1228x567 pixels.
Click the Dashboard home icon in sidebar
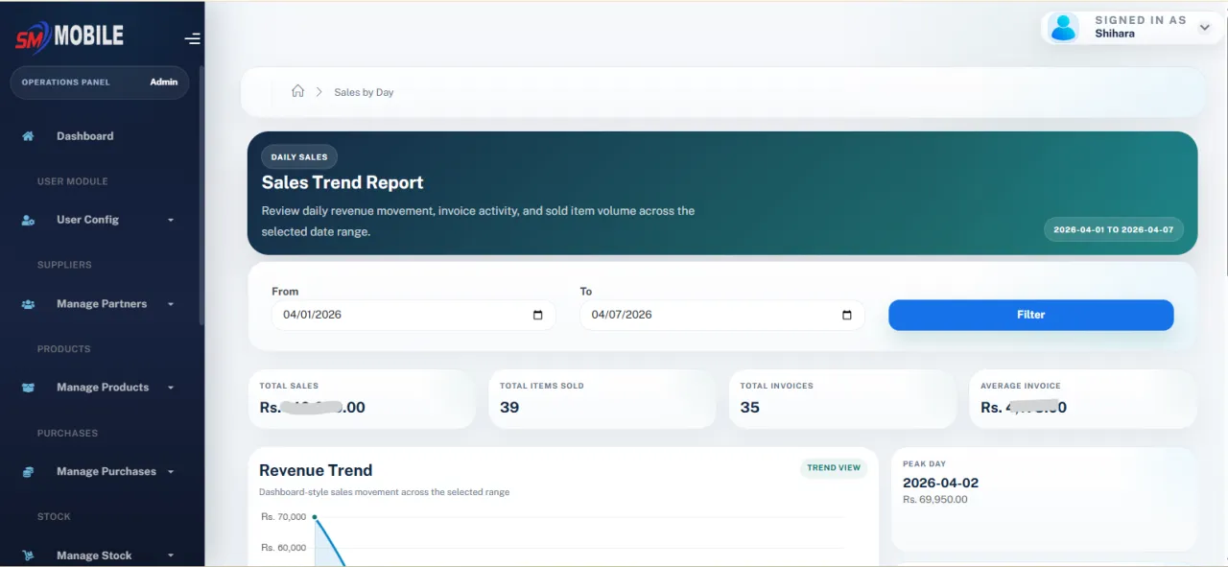tap(28, 136)
